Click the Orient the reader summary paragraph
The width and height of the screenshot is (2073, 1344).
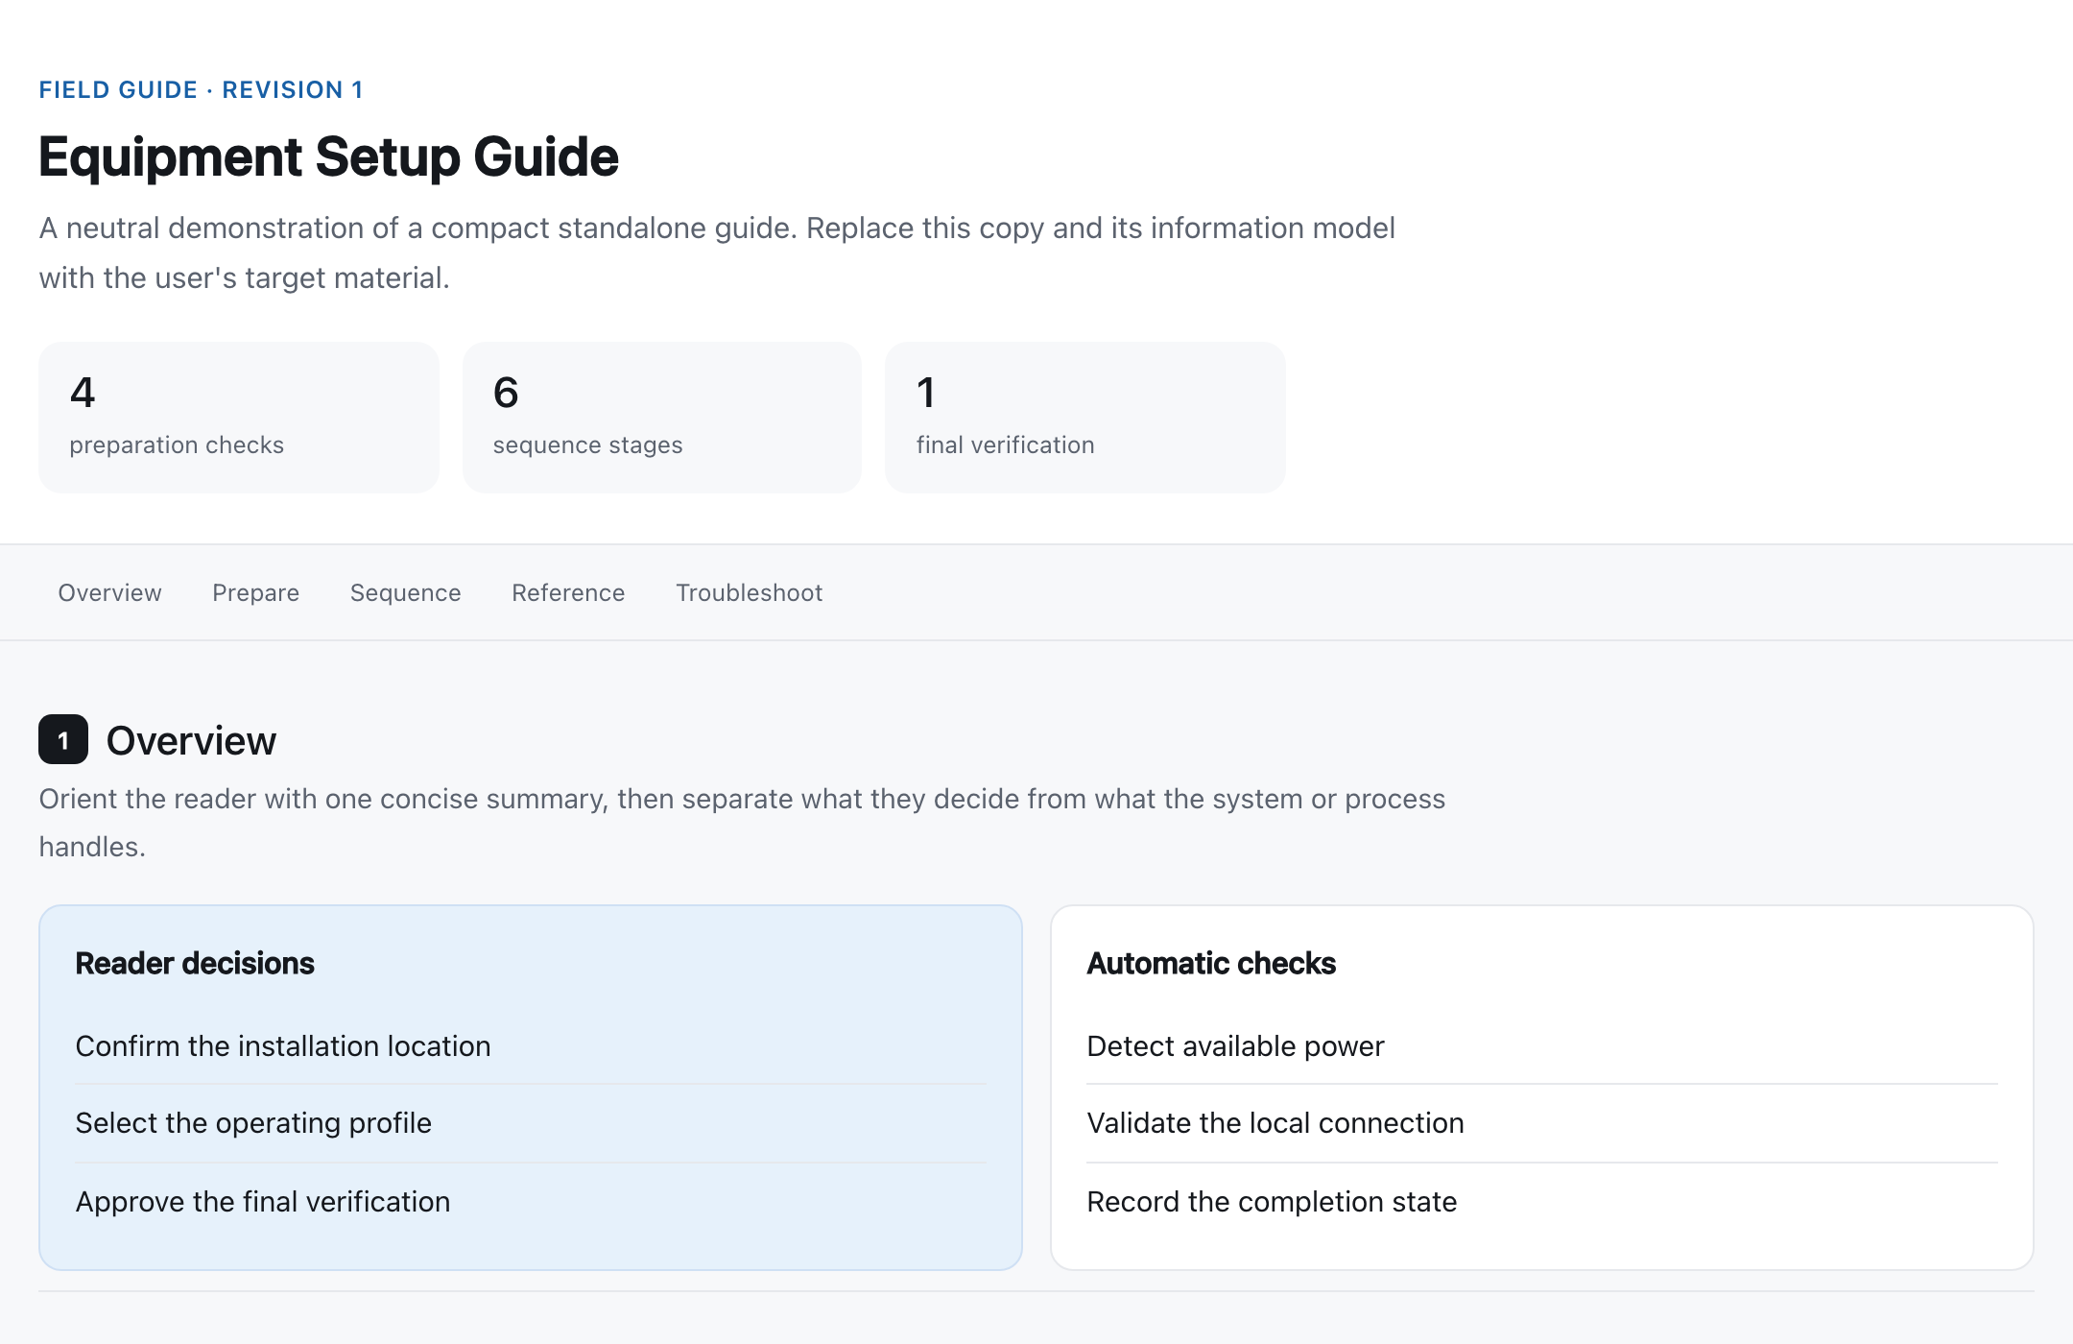point(742,823)
